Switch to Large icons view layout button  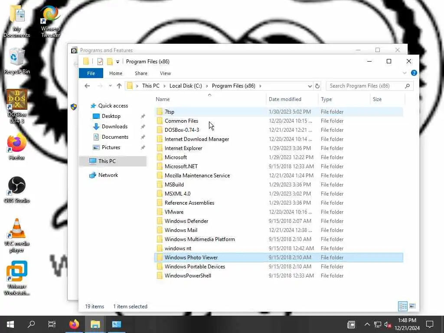point(412,306)
